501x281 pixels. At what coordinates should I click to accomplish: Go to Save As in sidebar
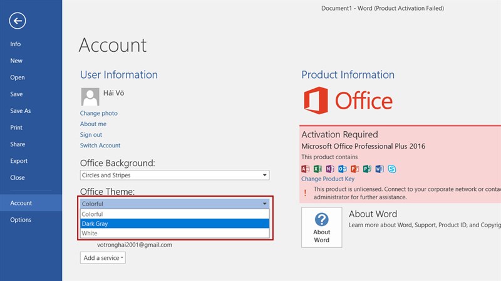pos(20,111)
